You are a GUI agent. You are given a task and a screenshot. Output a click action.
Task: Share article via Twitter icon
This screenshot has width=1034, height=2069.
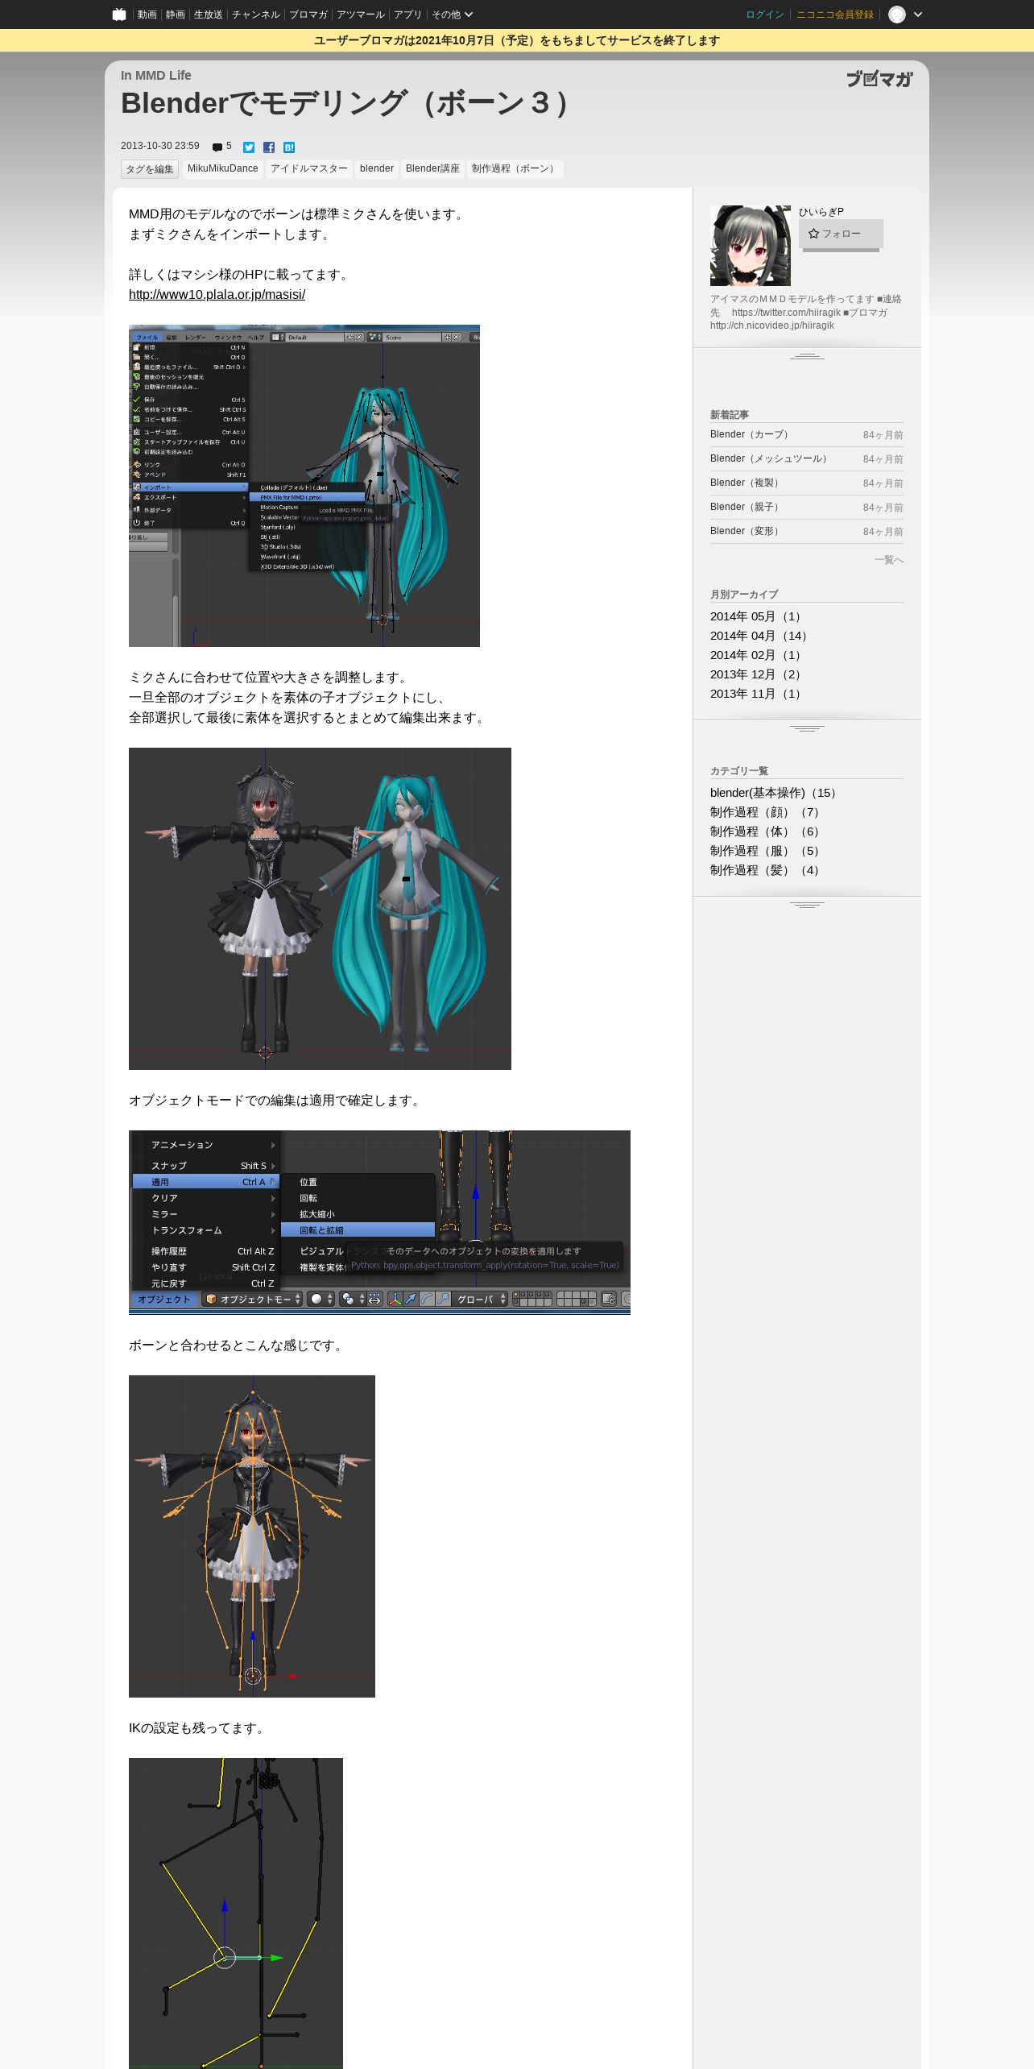(x=249, y=147)
